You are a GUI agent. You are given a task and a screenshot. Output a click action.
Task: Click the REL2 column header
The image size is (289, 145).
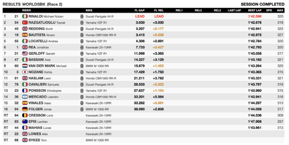pos(198,10)
